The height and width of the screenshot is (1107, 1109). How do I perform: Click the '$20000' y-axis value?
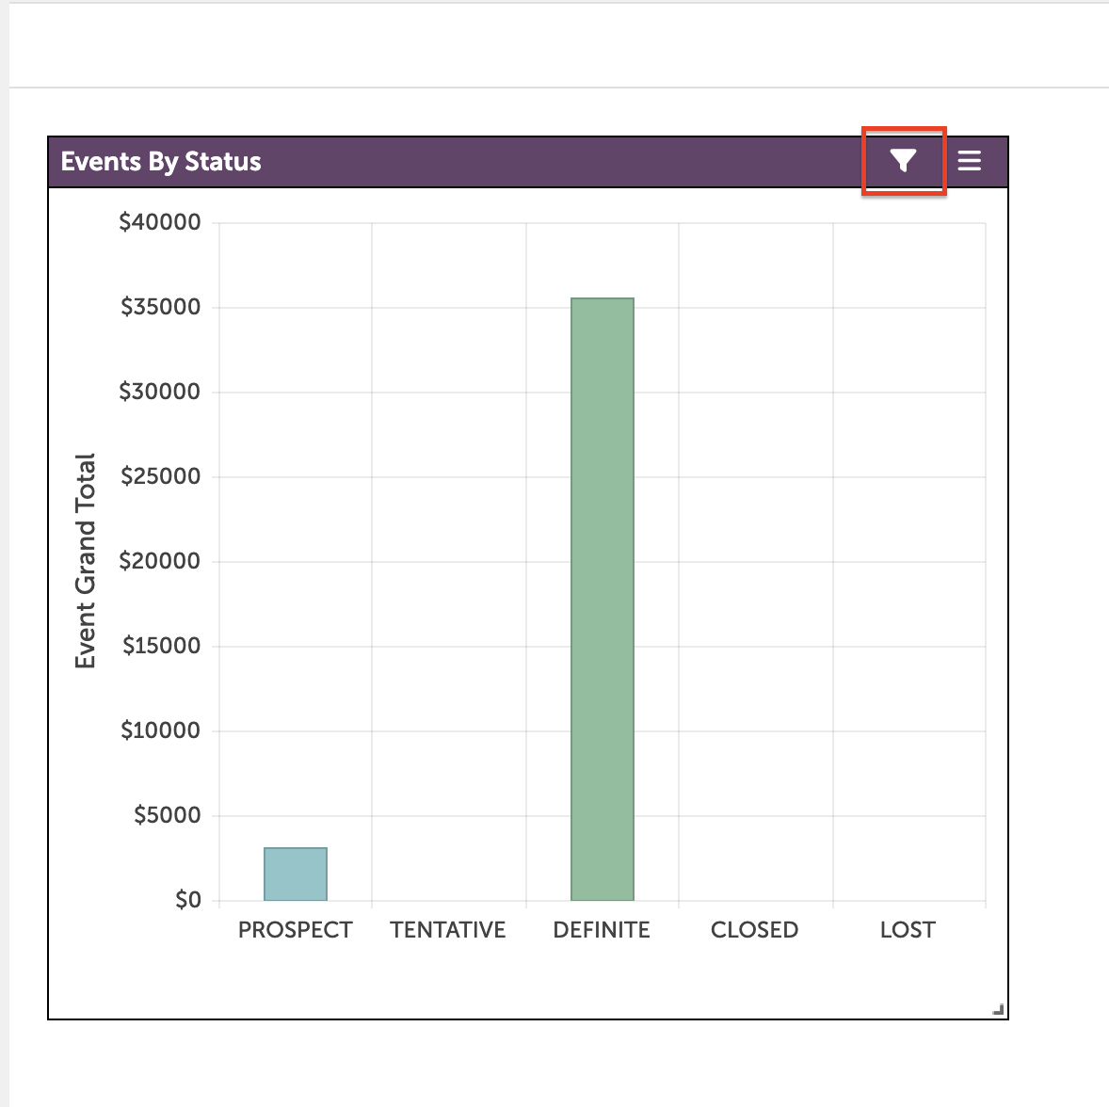tap(160, 561)
